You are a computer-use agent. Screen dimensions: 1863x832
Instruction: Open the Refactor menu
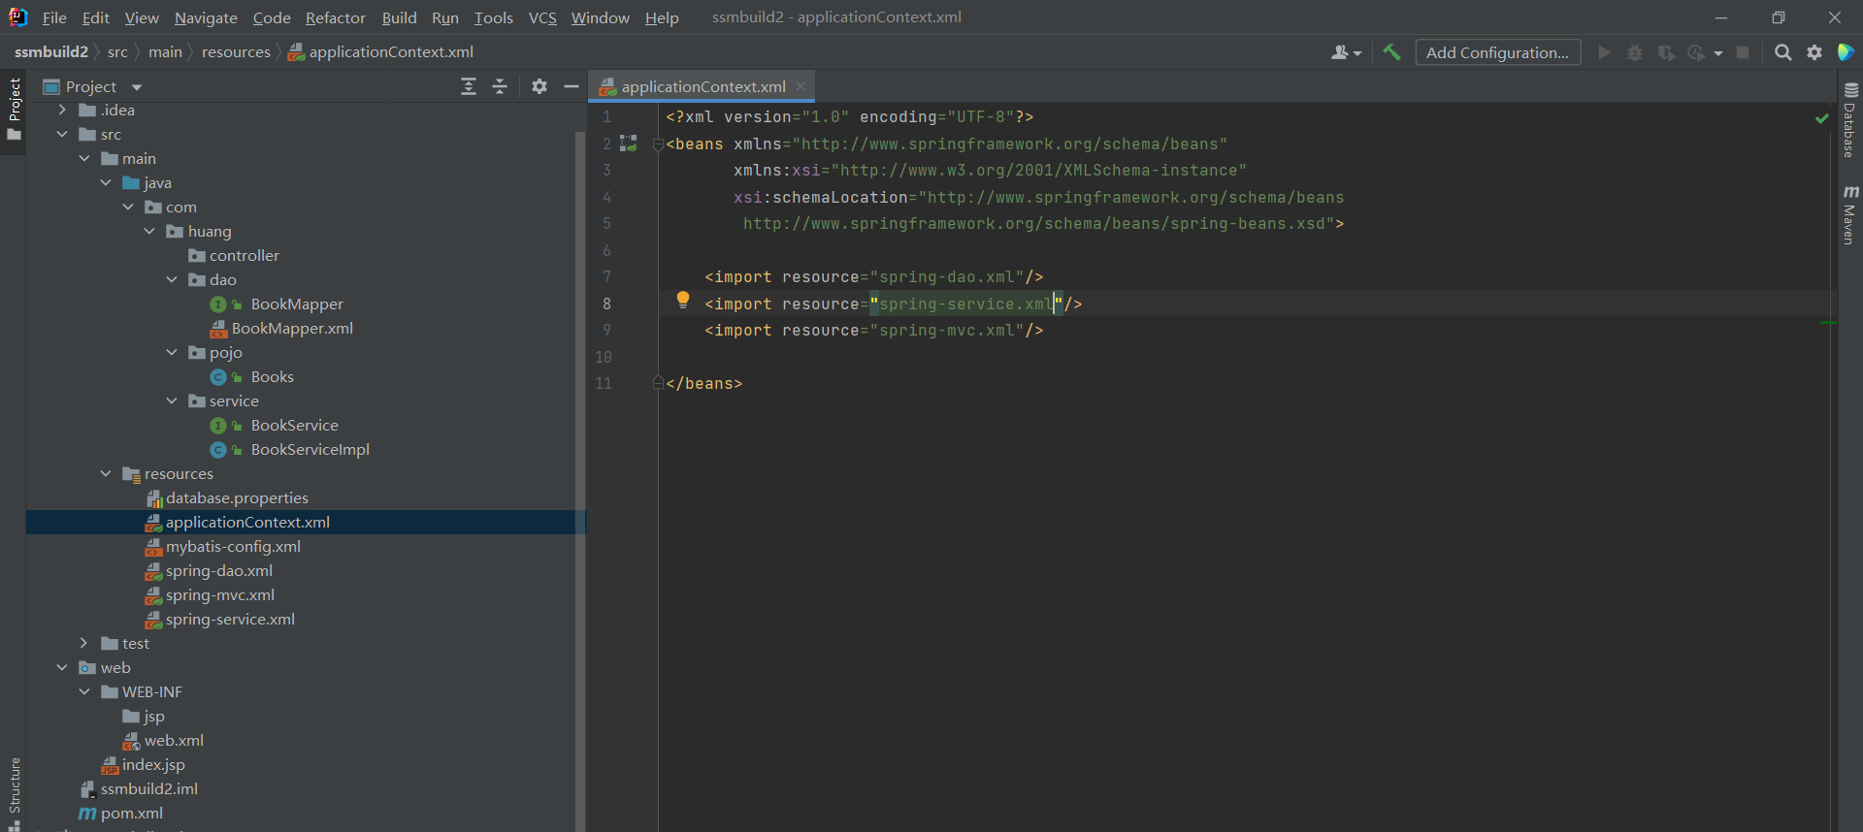[x=336, y=17]
